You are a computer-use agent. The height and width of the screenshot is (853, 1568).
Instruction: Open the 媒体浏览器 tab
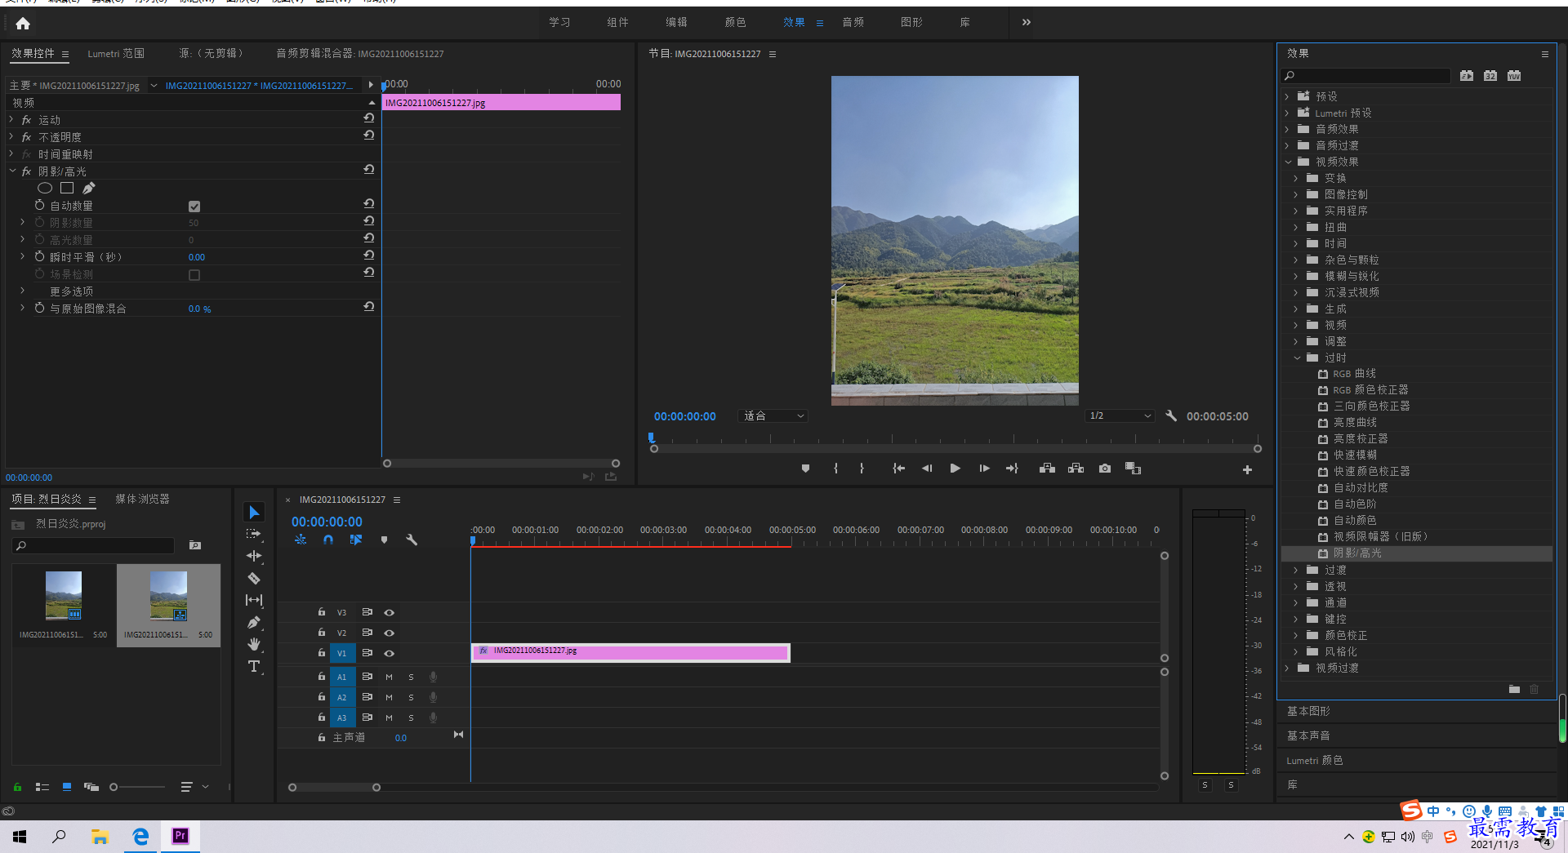(x=142, y=499)
